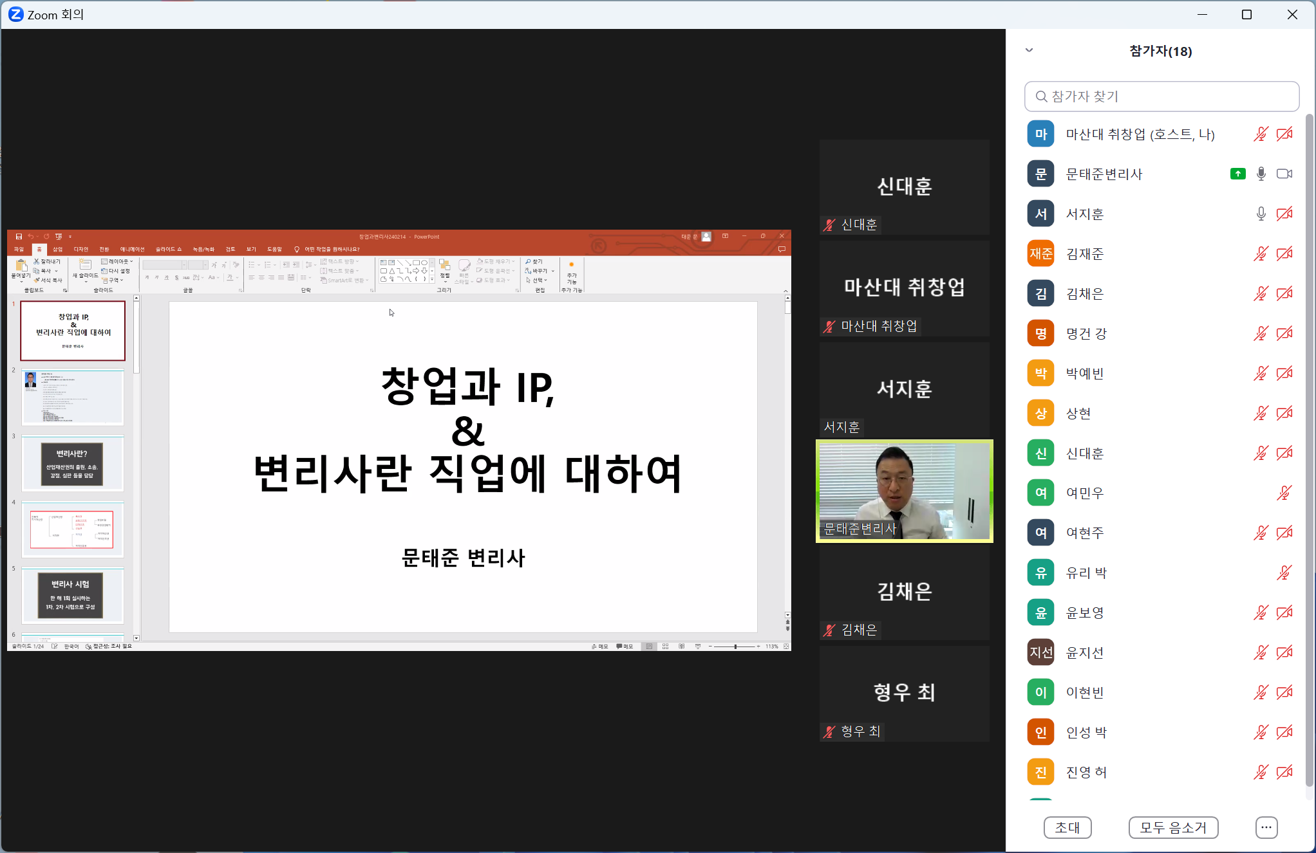1316x853 pixels.
Task: Toggle bold formatting in the font group
Action: point(146,277)
